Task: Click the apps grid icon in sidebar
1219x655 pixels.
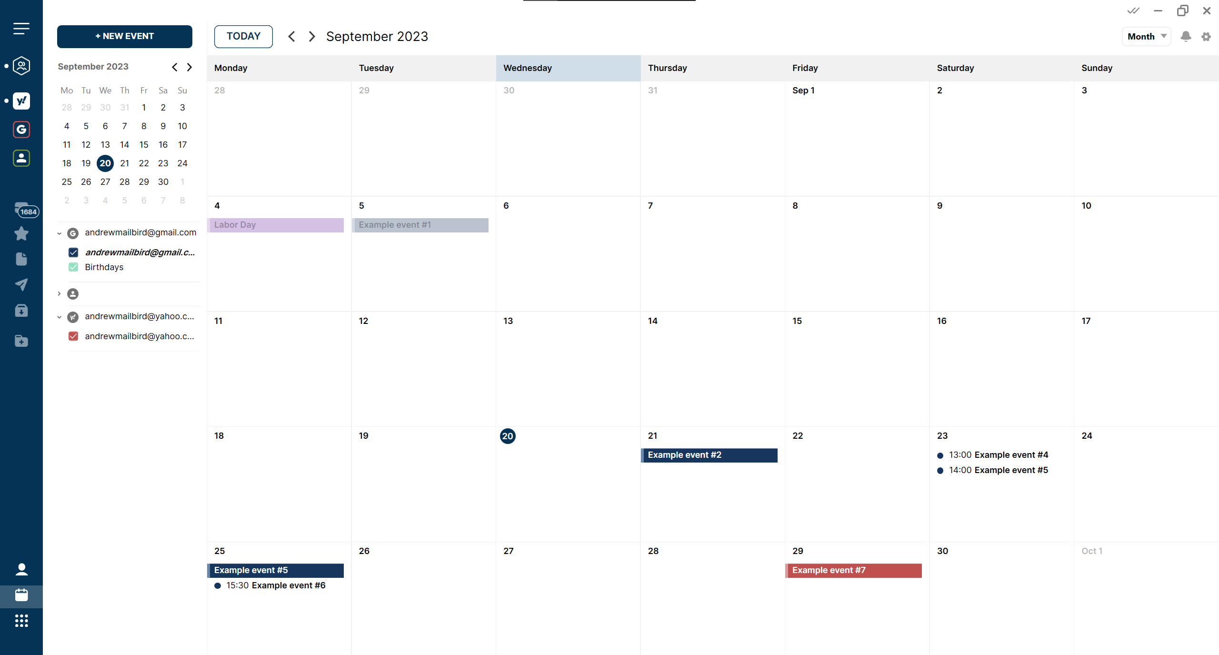Action: point(22,621)
